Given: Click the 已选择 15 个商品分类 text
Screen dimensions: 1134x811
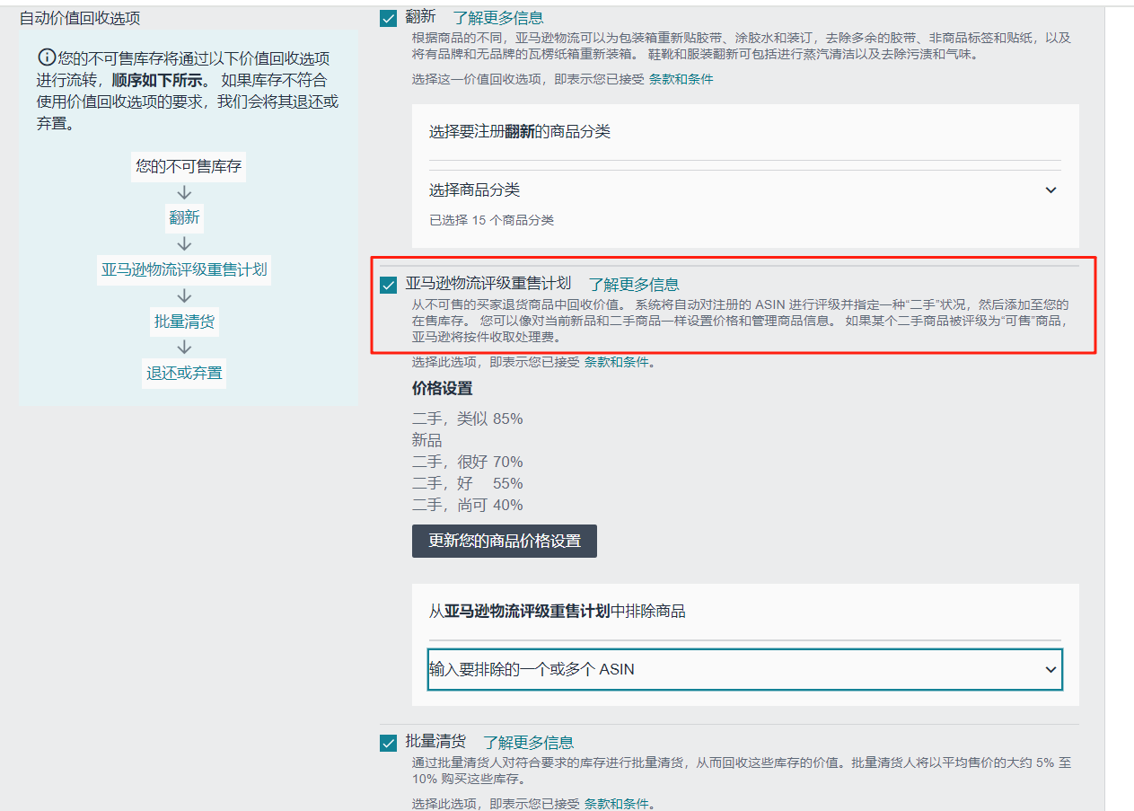Looking at the screenshot, I should (492, 220).
